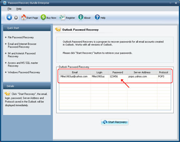Minimize the Password Recovery Bundle window
The width and height of the screenshot is (180, 142).
[x=171, y=3]
